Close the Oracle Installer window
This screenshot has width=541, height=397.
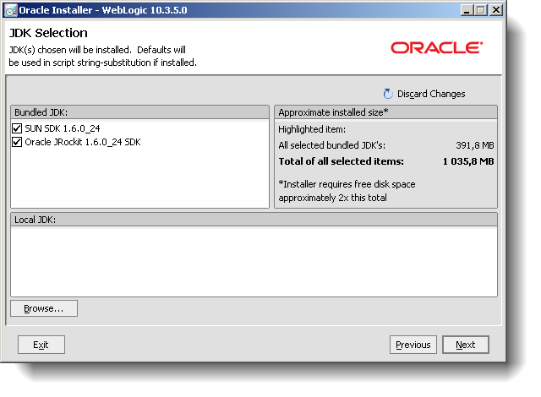[x=496, y=10]
